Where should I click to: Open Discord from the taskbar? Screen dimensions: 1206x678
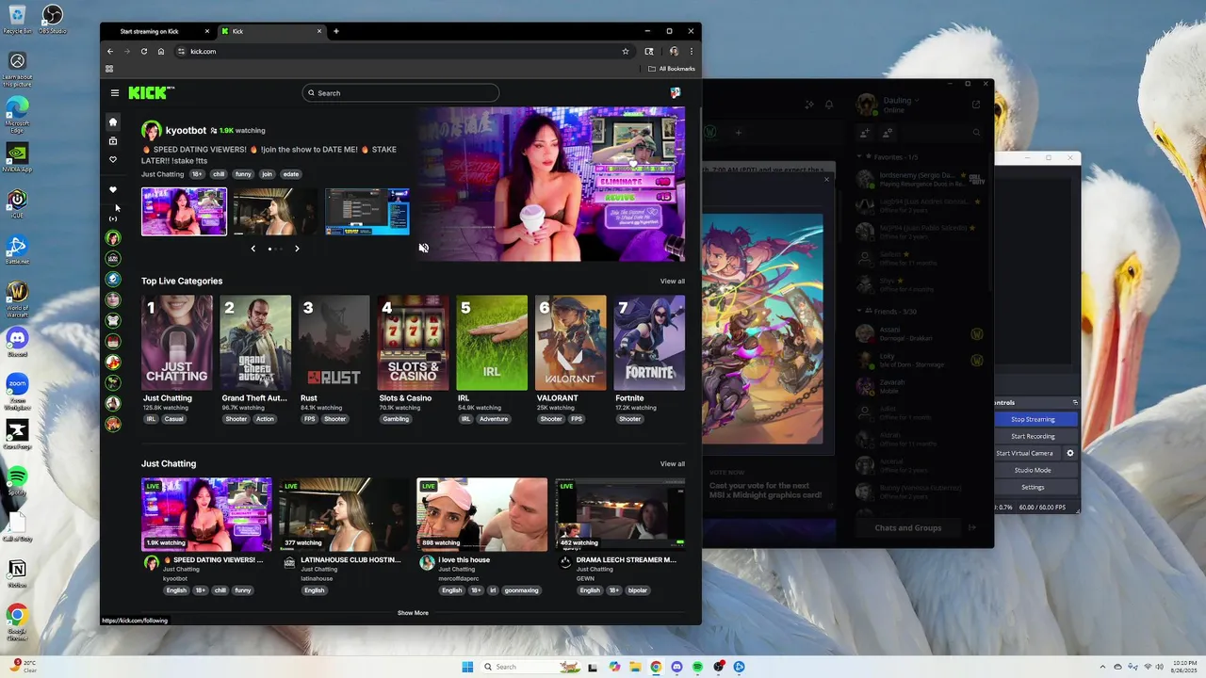pyautogui.click(x=676, y=667)
